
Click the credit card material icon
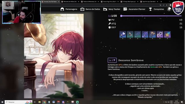click(123, 34)
